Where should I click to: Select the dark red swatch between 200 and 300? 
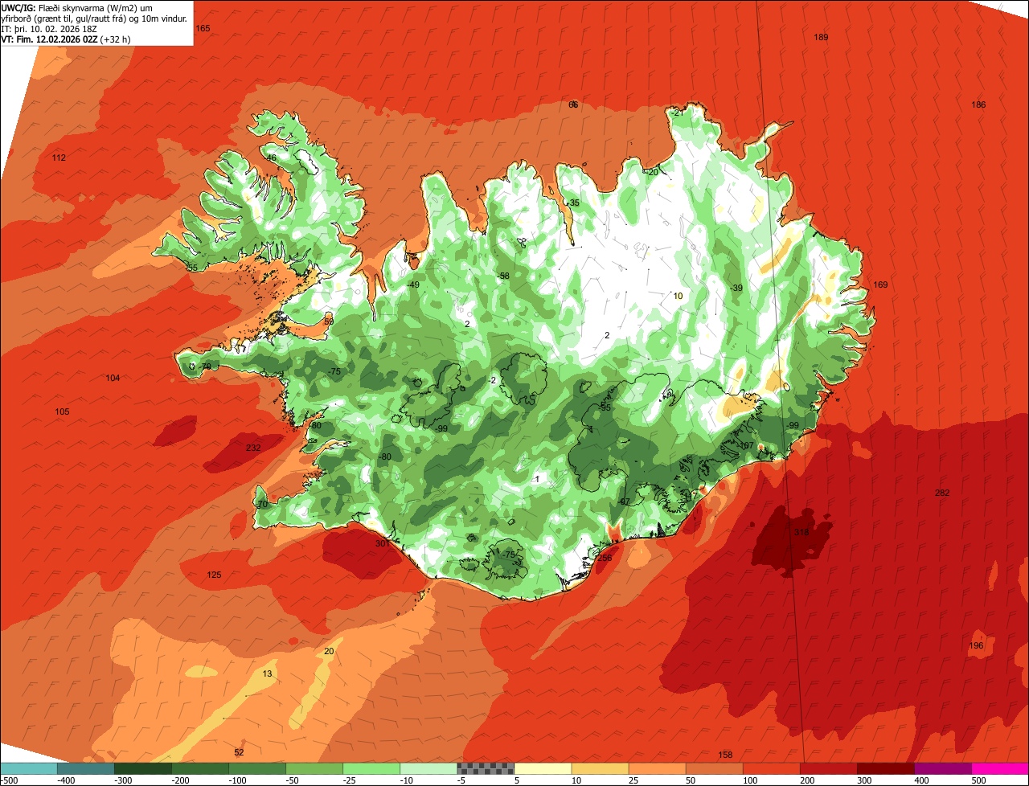point(829,768)
